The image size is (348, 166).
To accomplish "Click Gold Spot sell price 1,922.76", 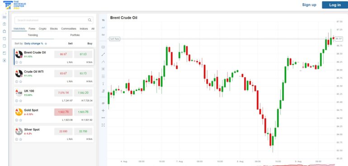I will [x=63, y=112].
